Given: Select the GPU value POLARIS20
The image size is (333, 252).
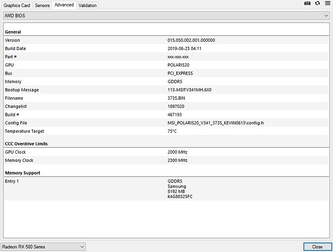Looking at the screenshot, I should (x=178, y=65).
